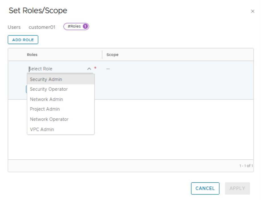The height and width of the screenshot is (200, 261).
Task: Click the #Roles count badge
Action: (76, 26)
